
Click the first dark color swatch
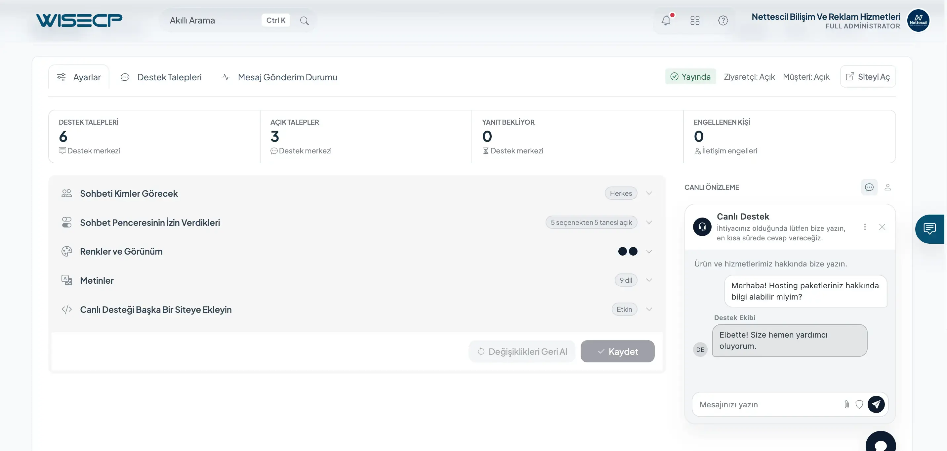point(622,251)
